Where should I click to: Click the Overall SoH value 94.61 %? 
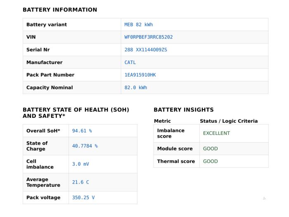point(82,131)
